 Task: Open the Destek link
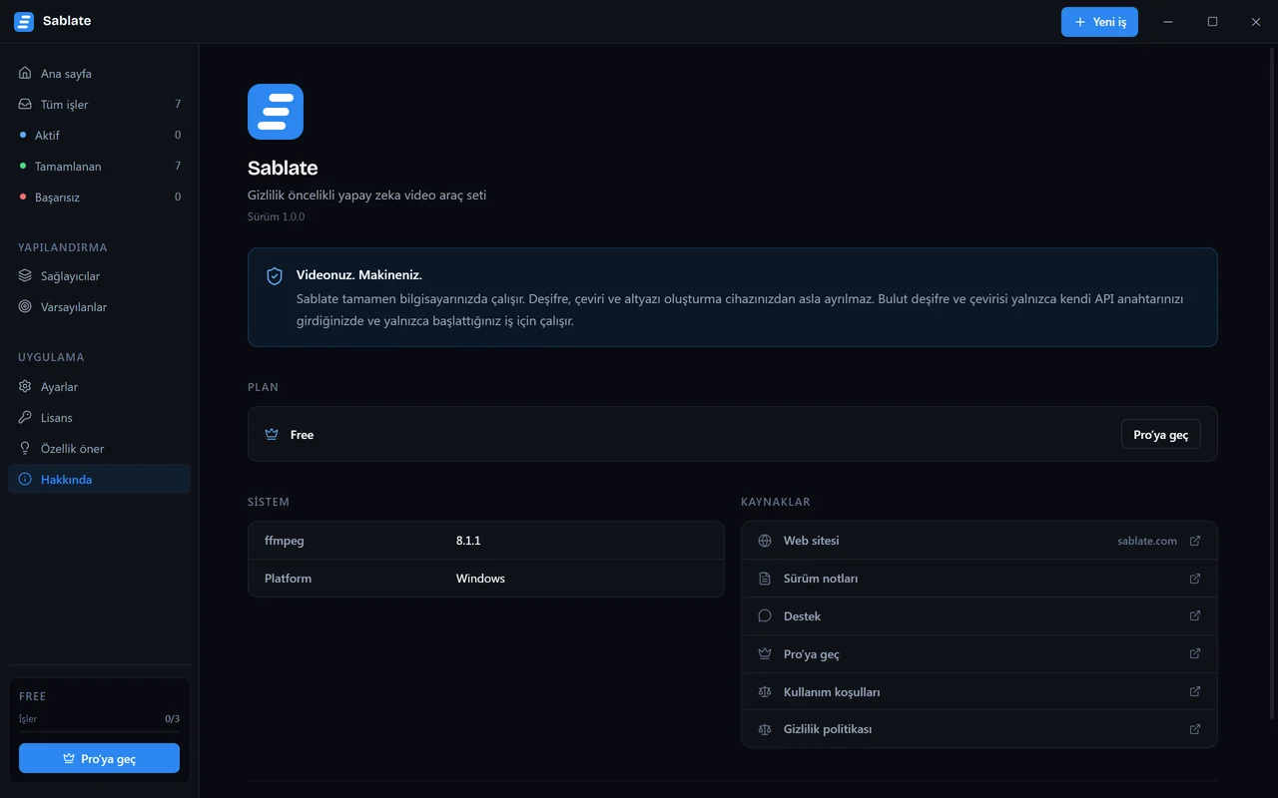point(979,616)
